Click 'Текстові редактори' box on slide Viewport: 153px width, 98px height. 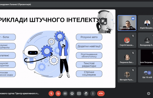(x=89, y=65)
